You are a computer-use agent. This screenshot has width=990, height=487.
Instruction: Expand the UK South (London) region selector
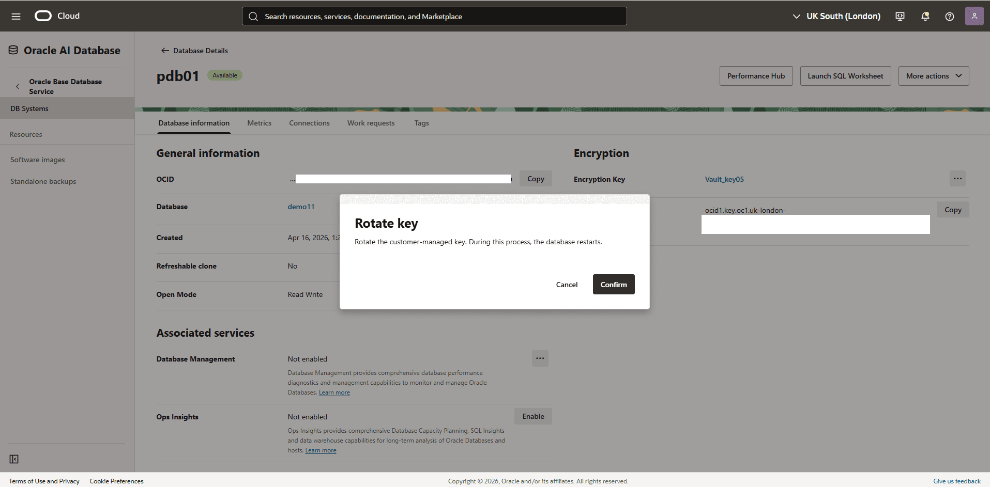pyautogui.click(x=836, y=16)
